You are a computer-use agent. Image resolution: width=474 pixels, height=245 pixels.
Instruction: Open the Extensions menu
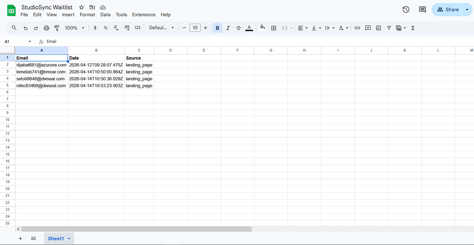(x=144, y=14)
